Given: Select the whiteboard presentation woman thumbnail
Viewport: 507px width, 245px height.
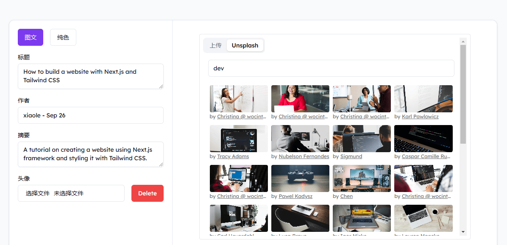Looking at the screenshot, I should click(239, 99).
